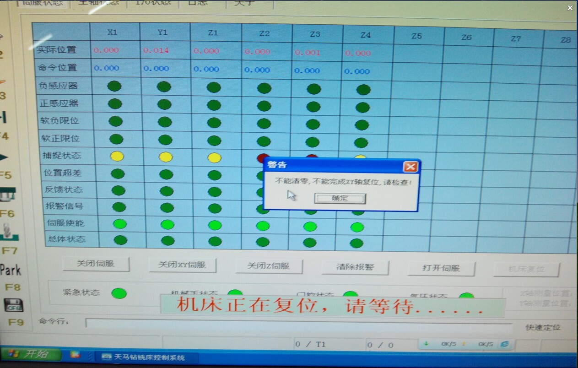
Task: Click the white X at top right
Action: 570,8
